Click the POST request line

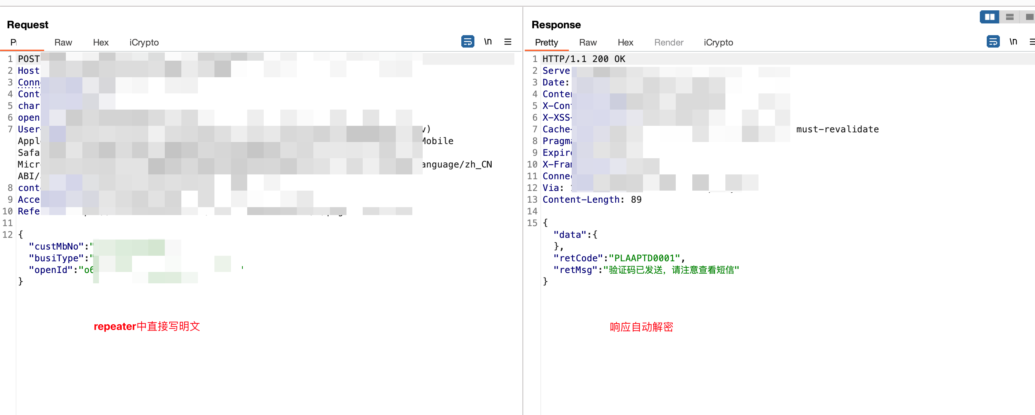tap(265, 59)
